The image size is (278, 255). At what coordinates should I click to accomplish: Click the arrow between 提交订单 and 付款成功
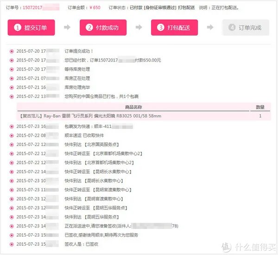click(x=68, y=28)
